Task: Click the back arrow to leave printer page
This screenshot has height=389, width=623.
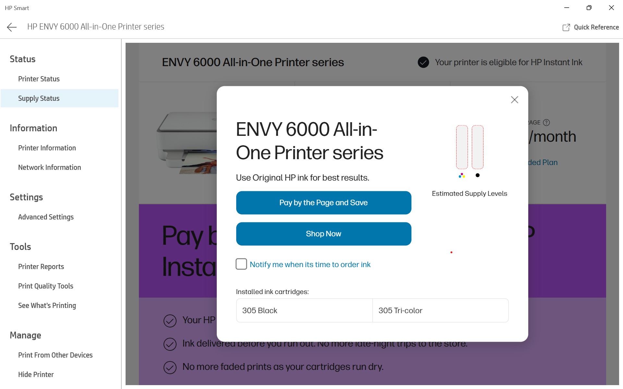Action: click(12, 27)
